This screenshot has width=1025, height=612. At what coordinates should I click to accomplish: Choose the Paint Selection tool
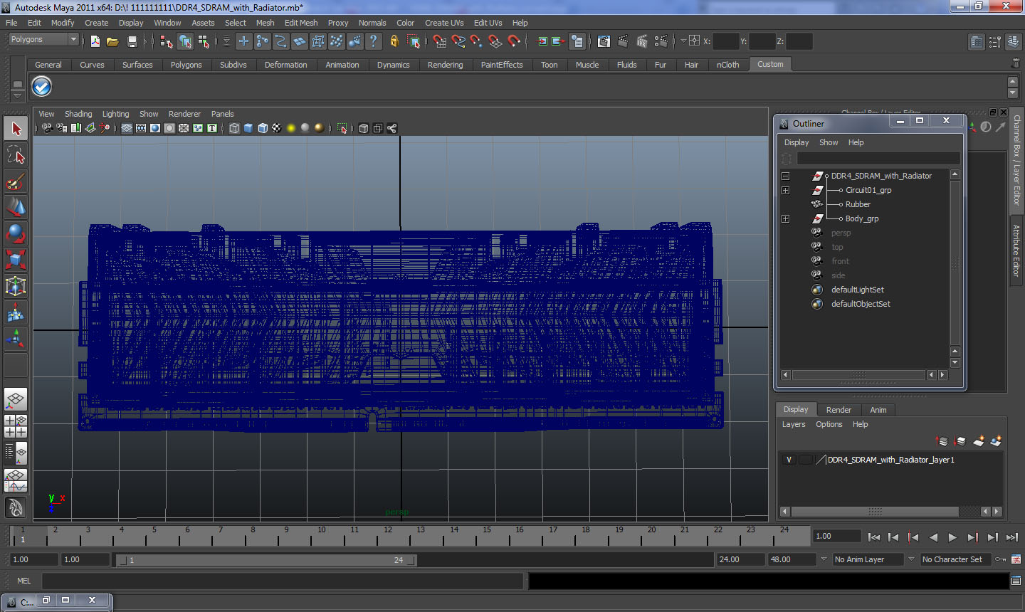tap(16, 181)
